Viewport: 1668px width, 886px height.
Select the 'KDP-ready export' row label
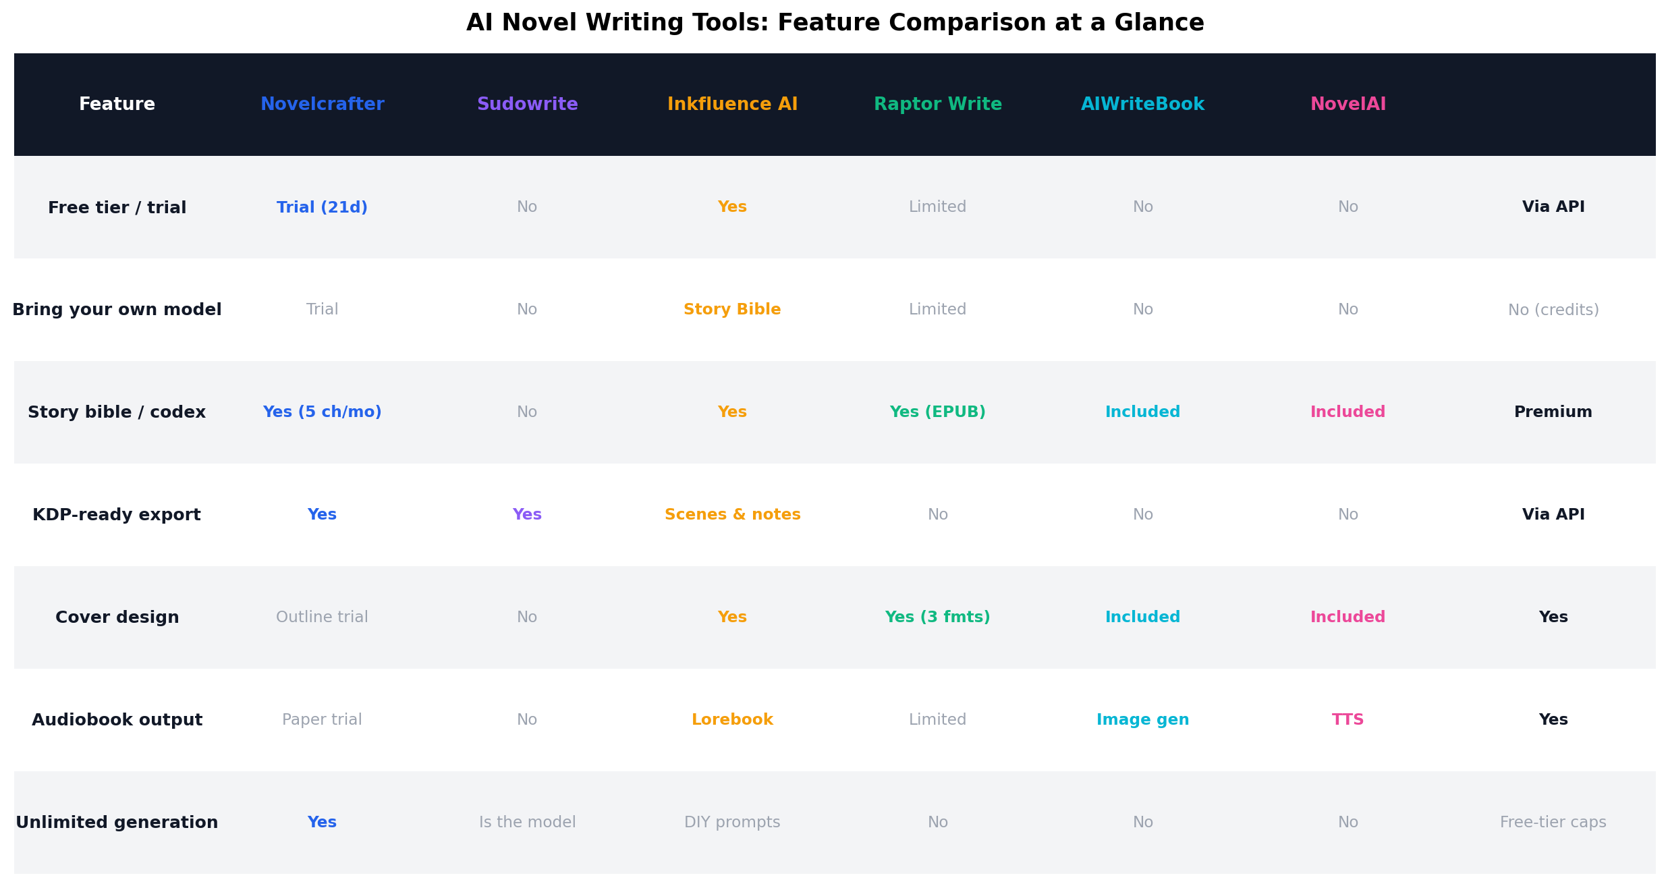[x=117, y=515]
